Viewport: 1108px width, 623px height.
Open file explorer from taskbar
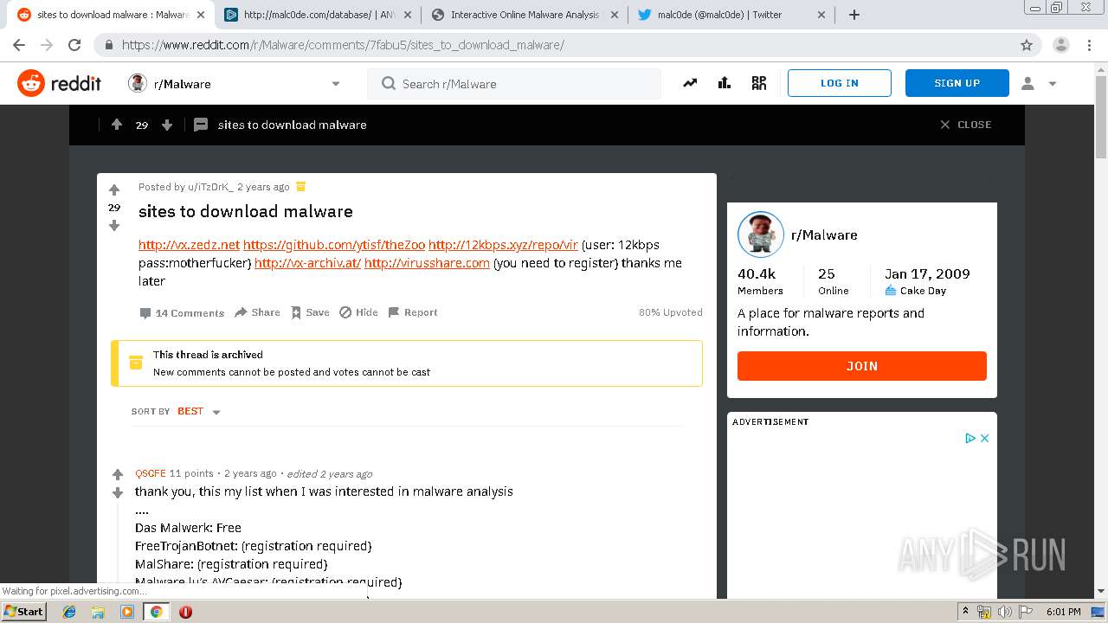[x=98, y=612]
